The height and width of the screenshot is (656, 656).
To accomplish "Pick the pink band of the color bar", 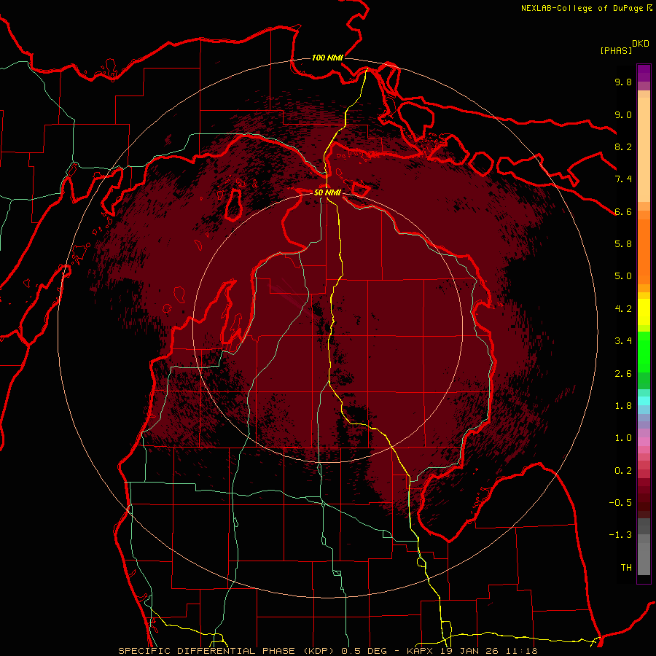I will [x=644, y=442].
